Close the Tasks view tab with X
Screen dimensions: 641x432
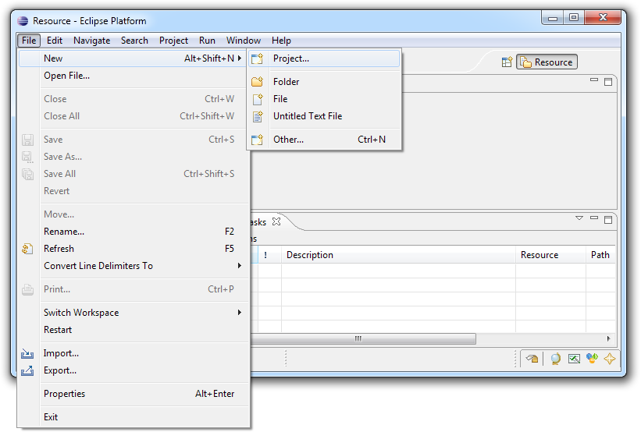coord(276,221)
